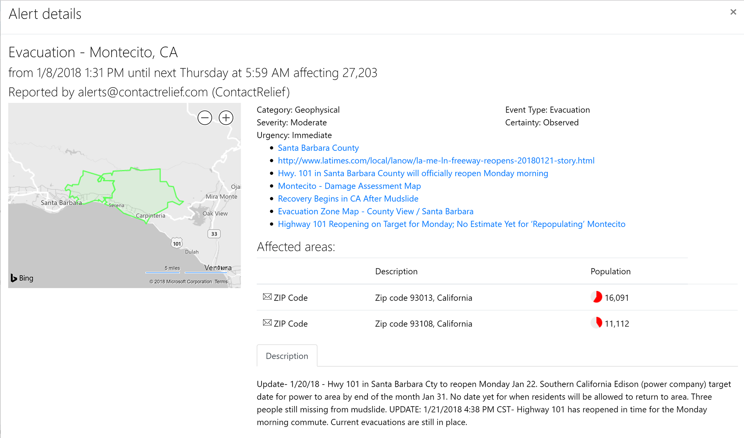The image size is (744, 438).
Task: Open Highway 101 Reopening on Target link
Action: pyautogui.click(x=452, y=224)
